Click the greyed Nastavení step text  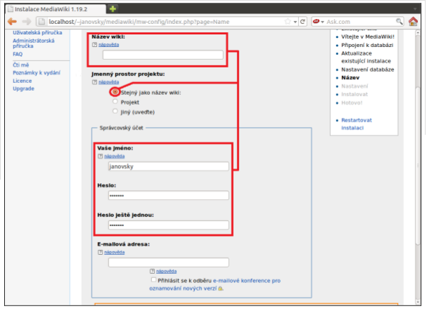(x=355, y=86)
